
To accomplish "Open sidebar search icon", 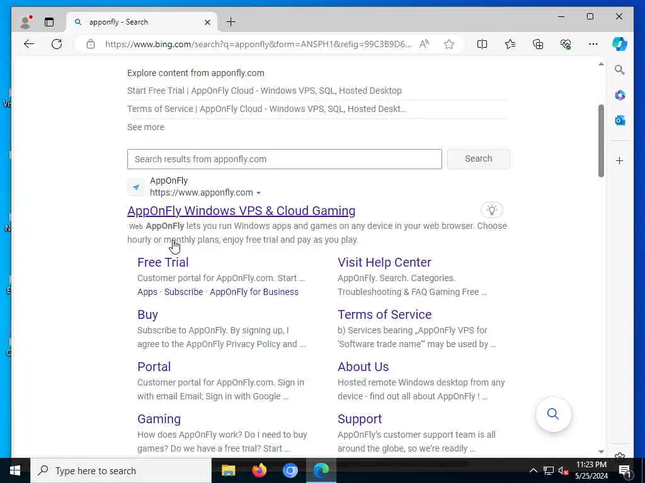I will pyautogui.click(x=620, y=70).
